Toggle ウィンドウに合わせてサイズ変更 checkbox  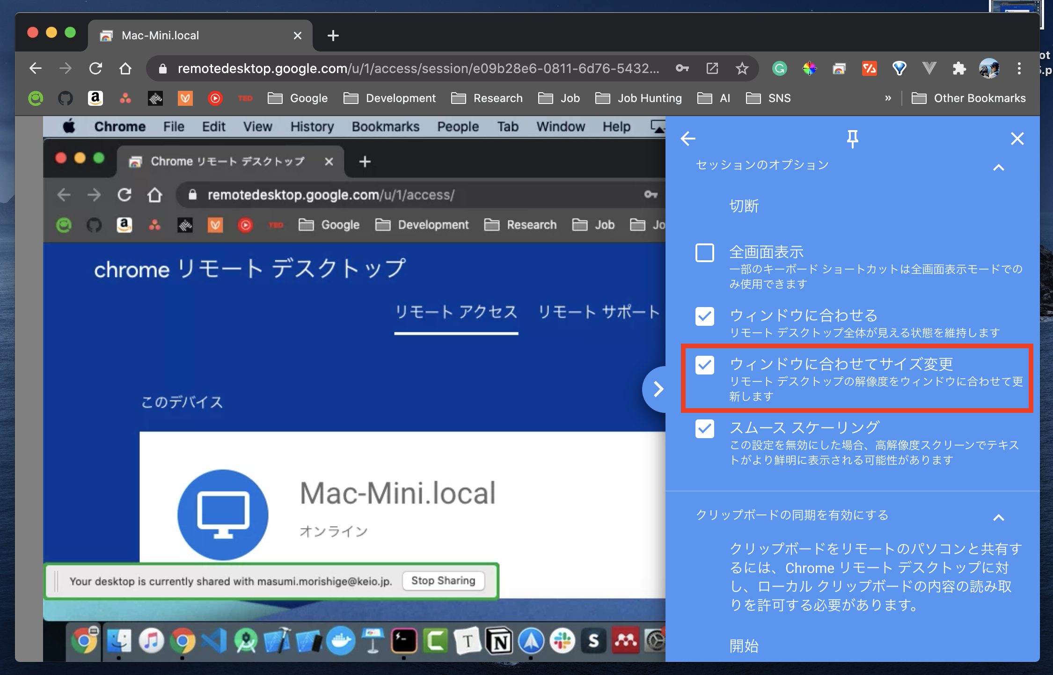[704, 365]
